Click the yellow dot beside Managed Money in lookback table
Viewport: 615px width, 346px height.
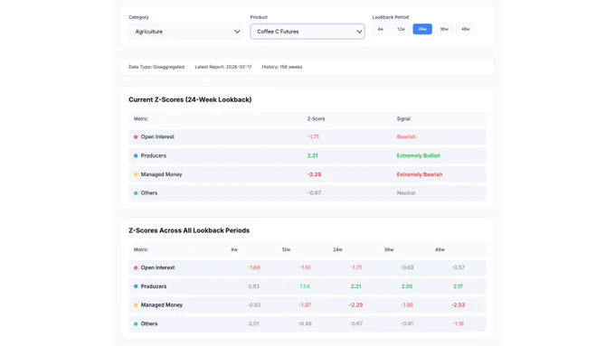pos(136,304)
